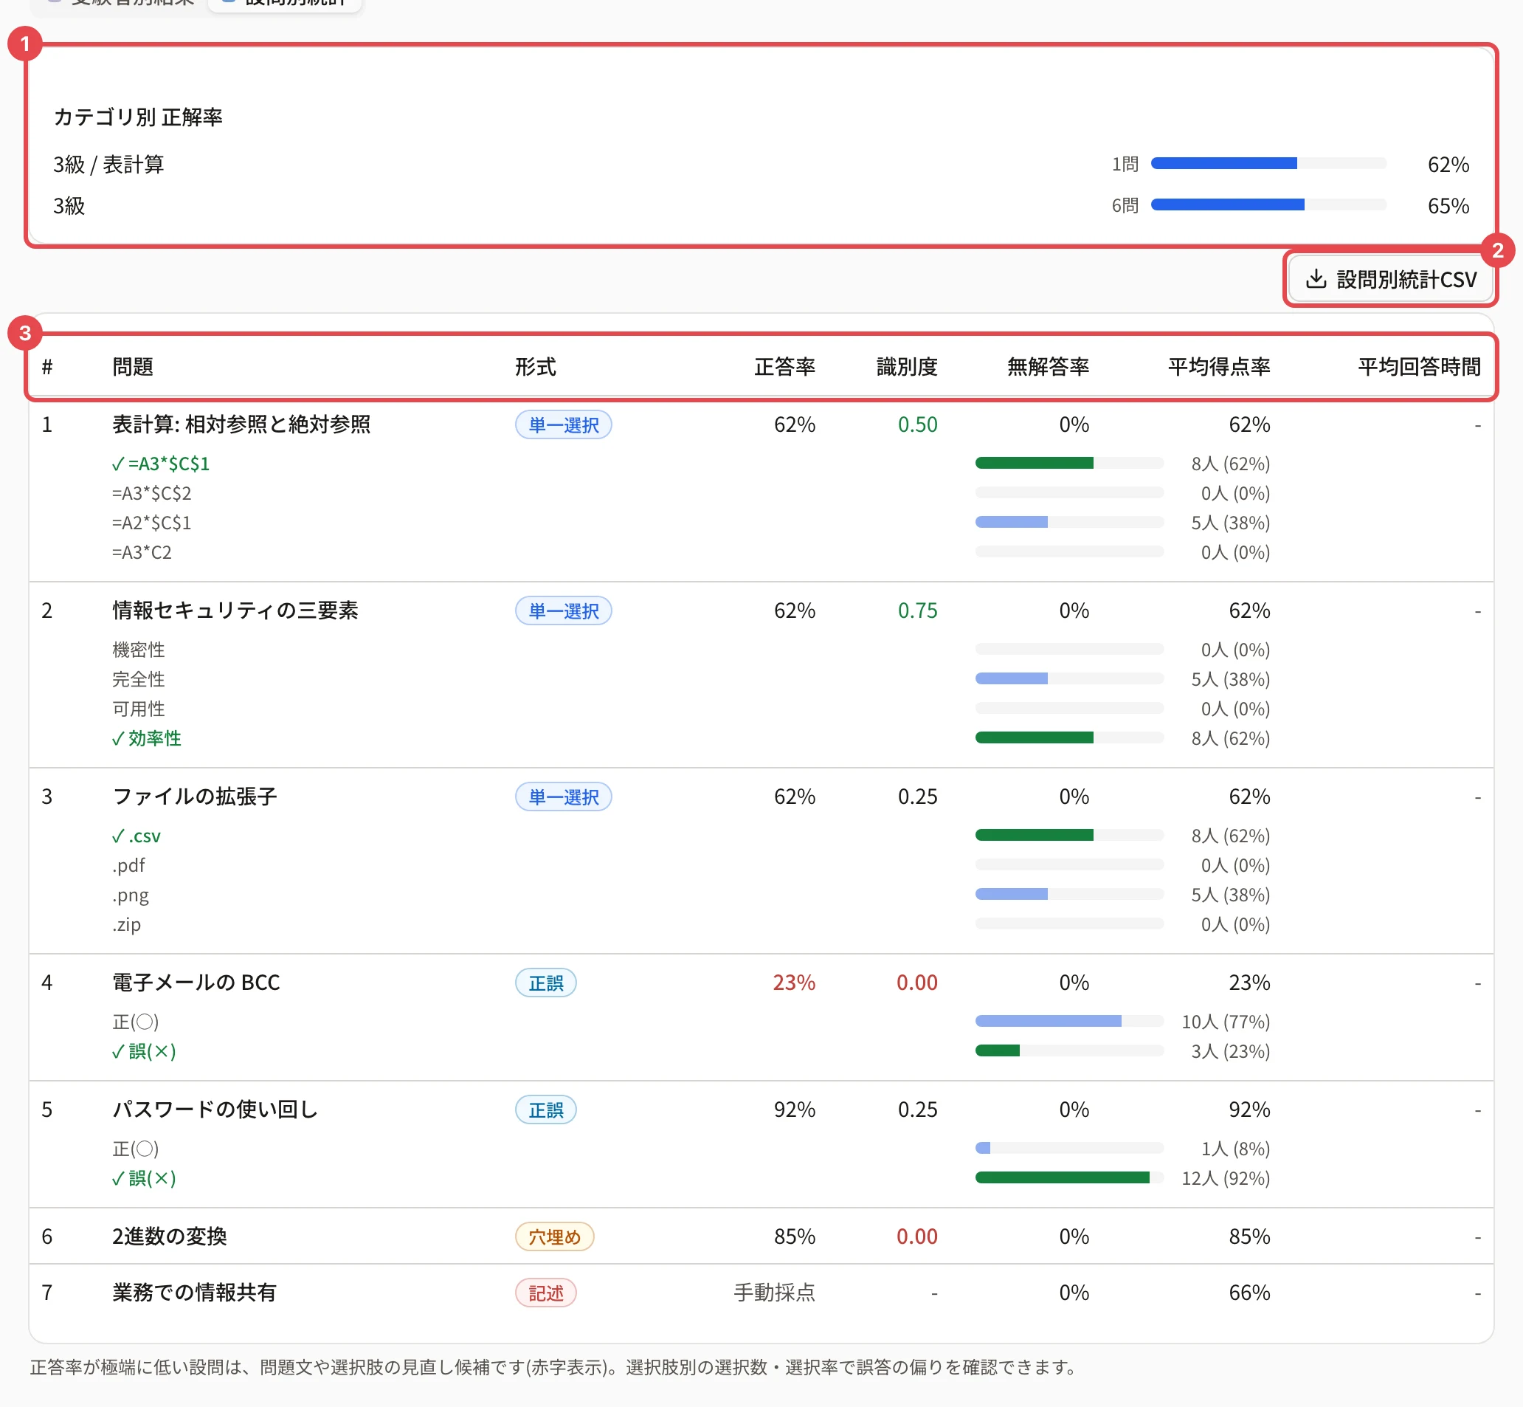Click the 3級 / 表計算 category label
Image resolution: width=1523 pixels, height=1407 pixels.
click(x=109, y=165)
